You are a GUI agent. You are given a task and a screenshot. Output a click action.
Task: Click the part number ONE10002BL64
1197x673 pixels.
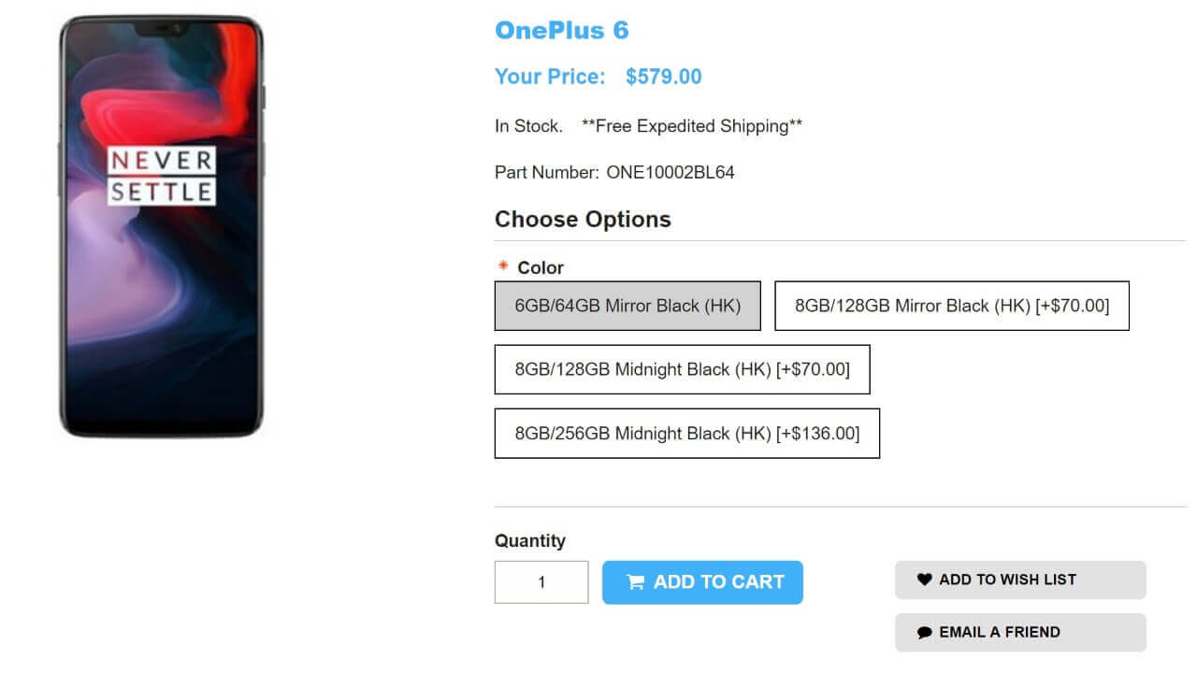671,172
